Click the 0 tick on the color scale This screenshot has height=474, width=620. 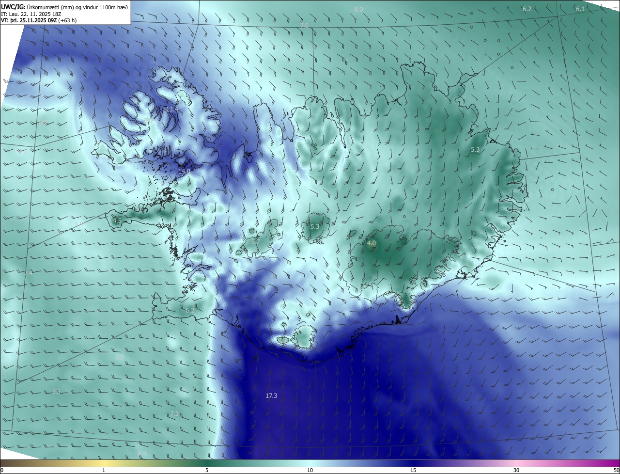(2, 470)
